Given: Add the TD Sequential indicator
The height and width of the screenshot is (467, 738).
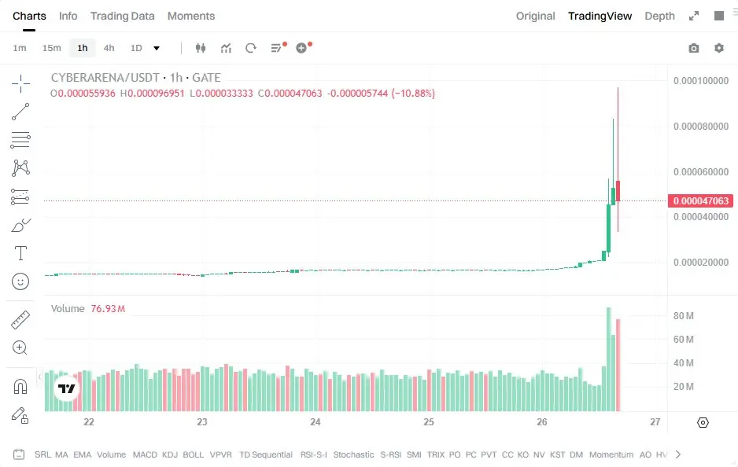Looking at the screenshot, I should coord(266,454).
